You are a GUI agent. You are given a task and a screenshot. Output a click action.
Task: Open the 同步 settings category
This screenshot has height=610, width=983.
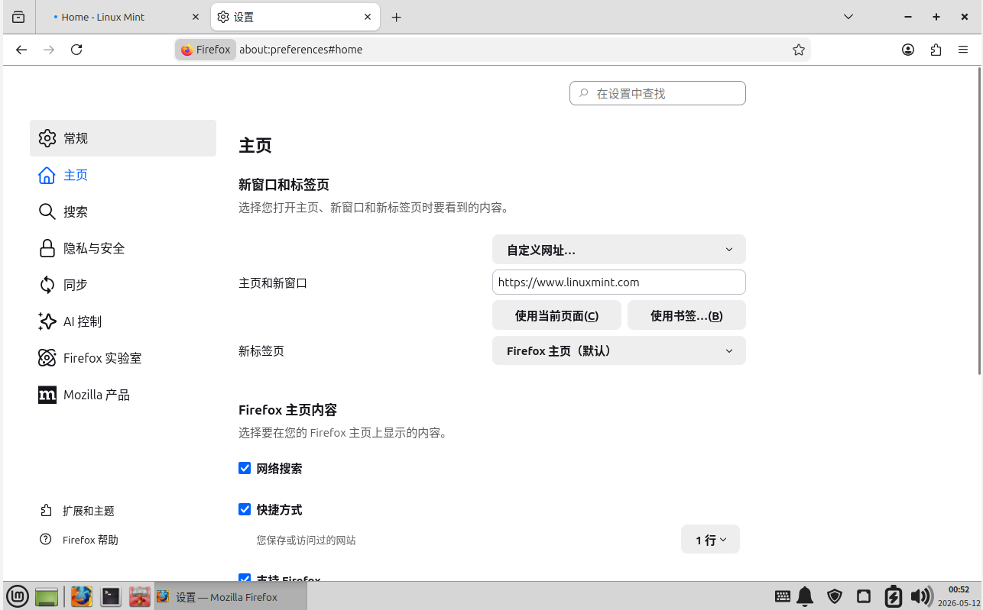tap(123, 285)
